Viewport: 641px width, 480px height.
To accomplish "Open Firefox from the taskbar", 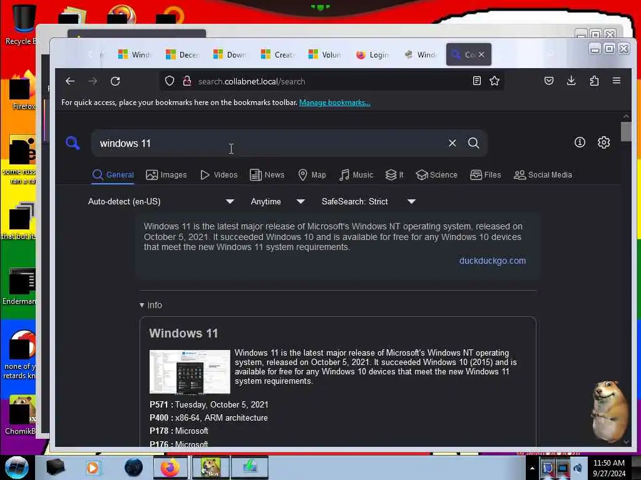I will (170, 467).
